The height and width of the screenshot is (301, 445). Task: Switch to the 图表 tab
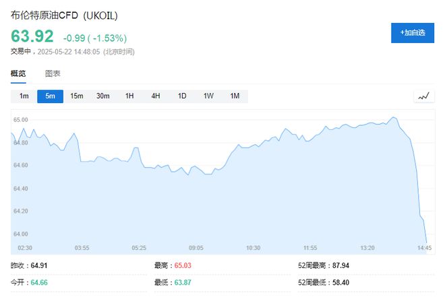(53, 73)
